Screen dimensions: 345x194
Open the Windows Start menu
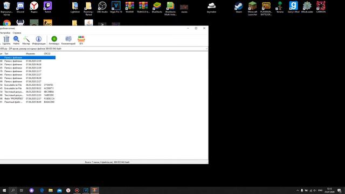click(x=4, y=190)
